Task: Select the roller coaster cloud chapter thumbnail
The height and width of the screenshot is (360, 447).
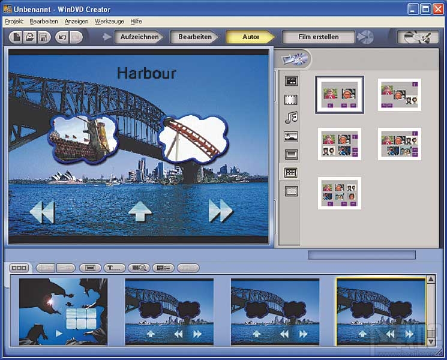Action: click(193, 139)
